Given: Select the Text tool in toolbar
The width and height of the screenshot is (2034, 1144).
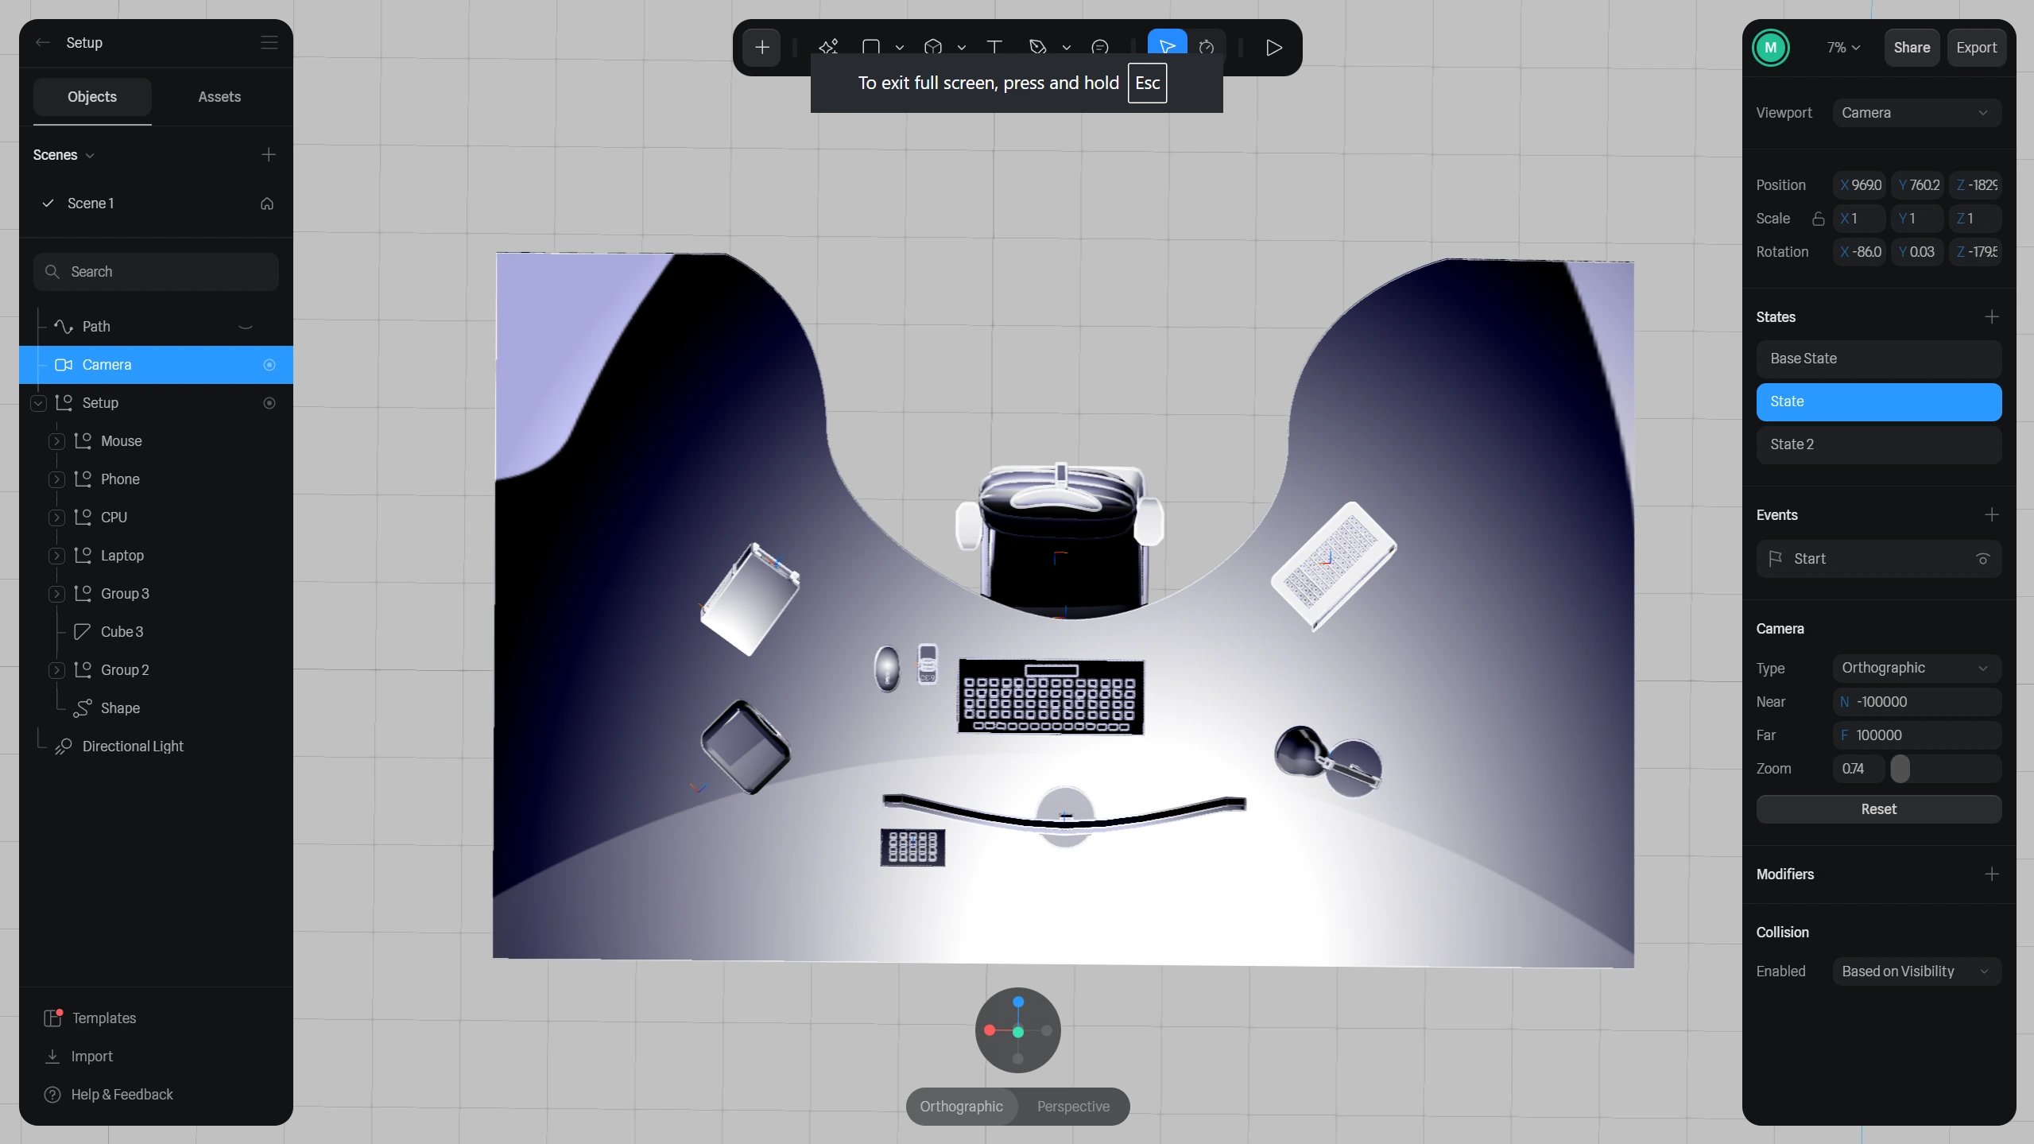Looking at the screenshot, I should tap(994, 47).
